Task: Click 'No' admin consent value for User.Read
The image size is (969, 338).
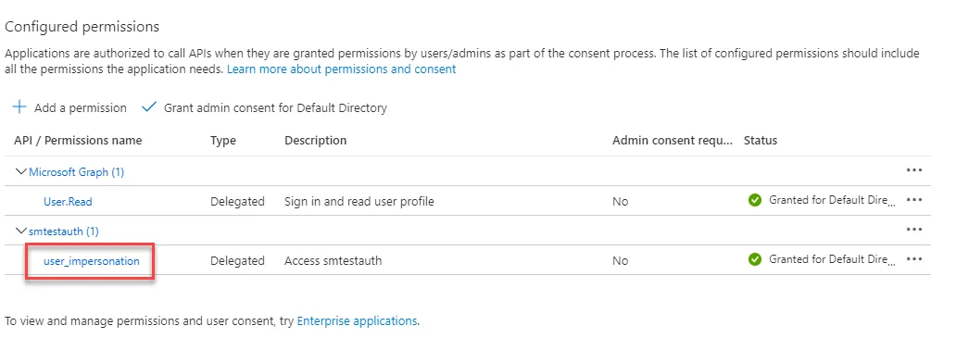Action: click(620, 202)
